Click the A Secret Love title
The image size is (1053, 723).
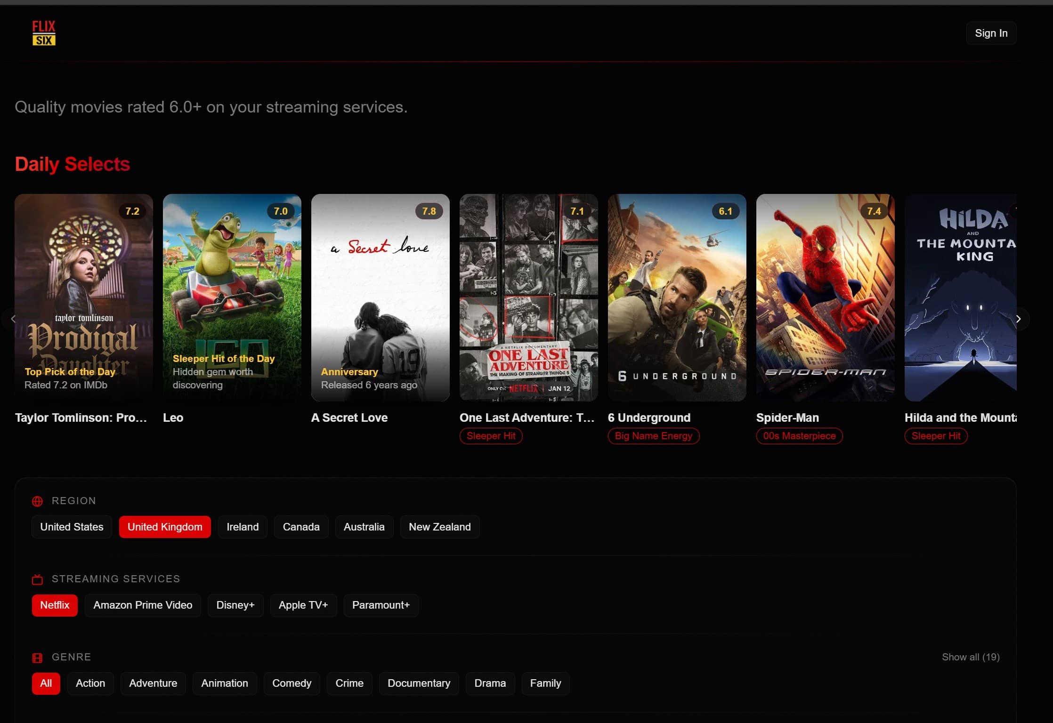pyautogui.click(x=349, y=418)
